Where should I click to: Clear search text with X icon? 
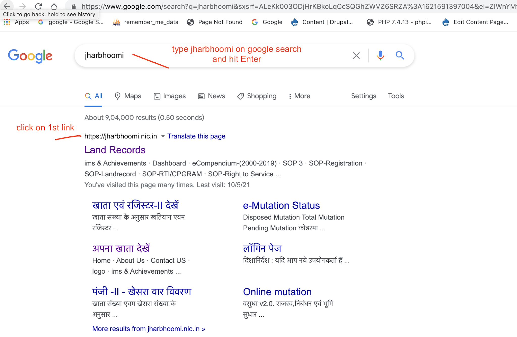point(356,55)
